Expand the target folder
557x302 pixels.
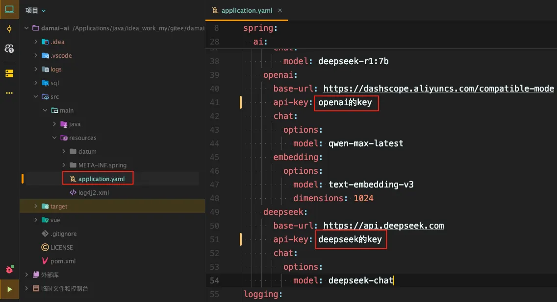[x=36, y=207]
